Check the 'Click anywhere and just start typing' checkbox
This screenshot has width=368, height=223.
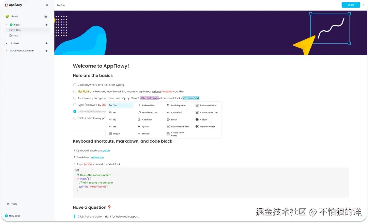pyautogui.click(x=75, y=85)
